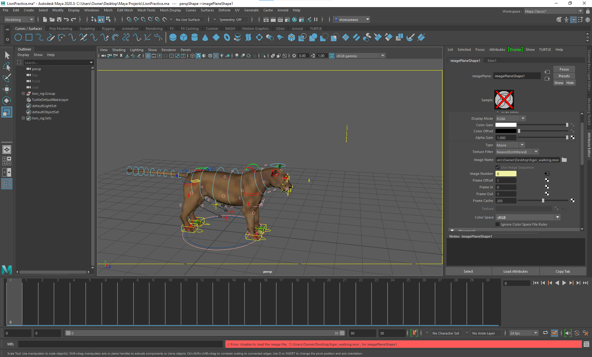Activate the Move tool in toolbox
This screenshot has height=357, width=592.
pyautogui.click(x=7, y=89)
